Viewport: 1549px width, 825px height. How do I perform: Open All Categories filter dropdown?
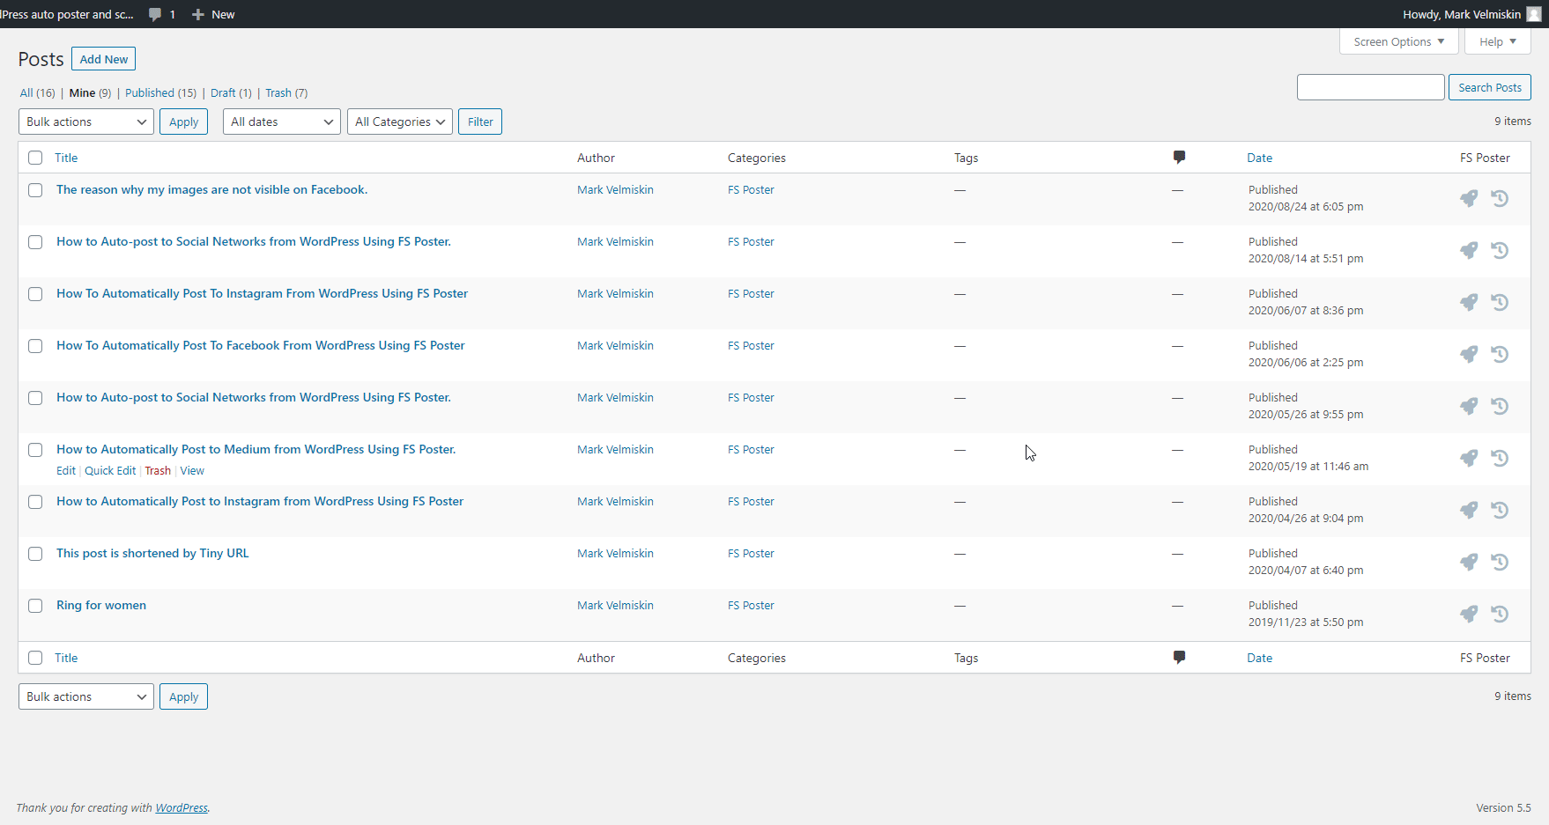point(400,122)
